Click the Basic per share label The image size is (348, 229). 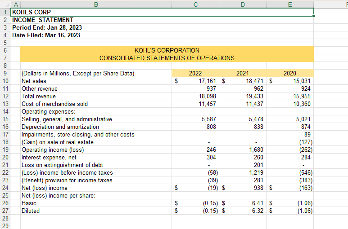[x=29, y=203]
